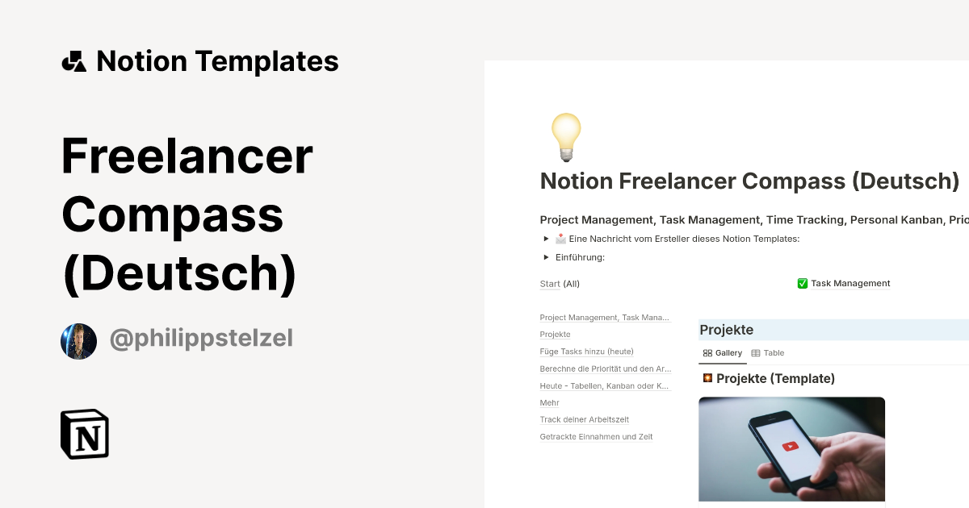Click the lightbulb page icon

pos(565,136)
